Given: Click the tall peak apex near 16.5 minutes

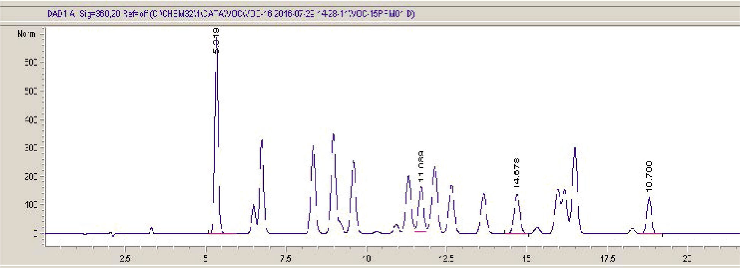Looking at the screenshot, I should (575, 149).
